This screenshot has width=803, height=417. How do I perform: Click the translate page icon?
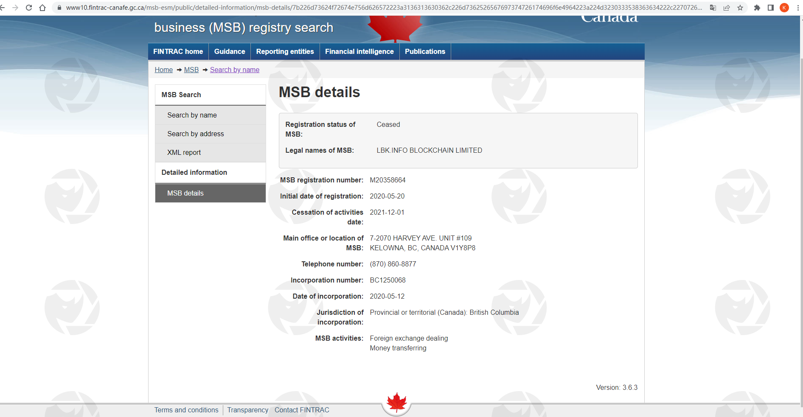point(713,8)
